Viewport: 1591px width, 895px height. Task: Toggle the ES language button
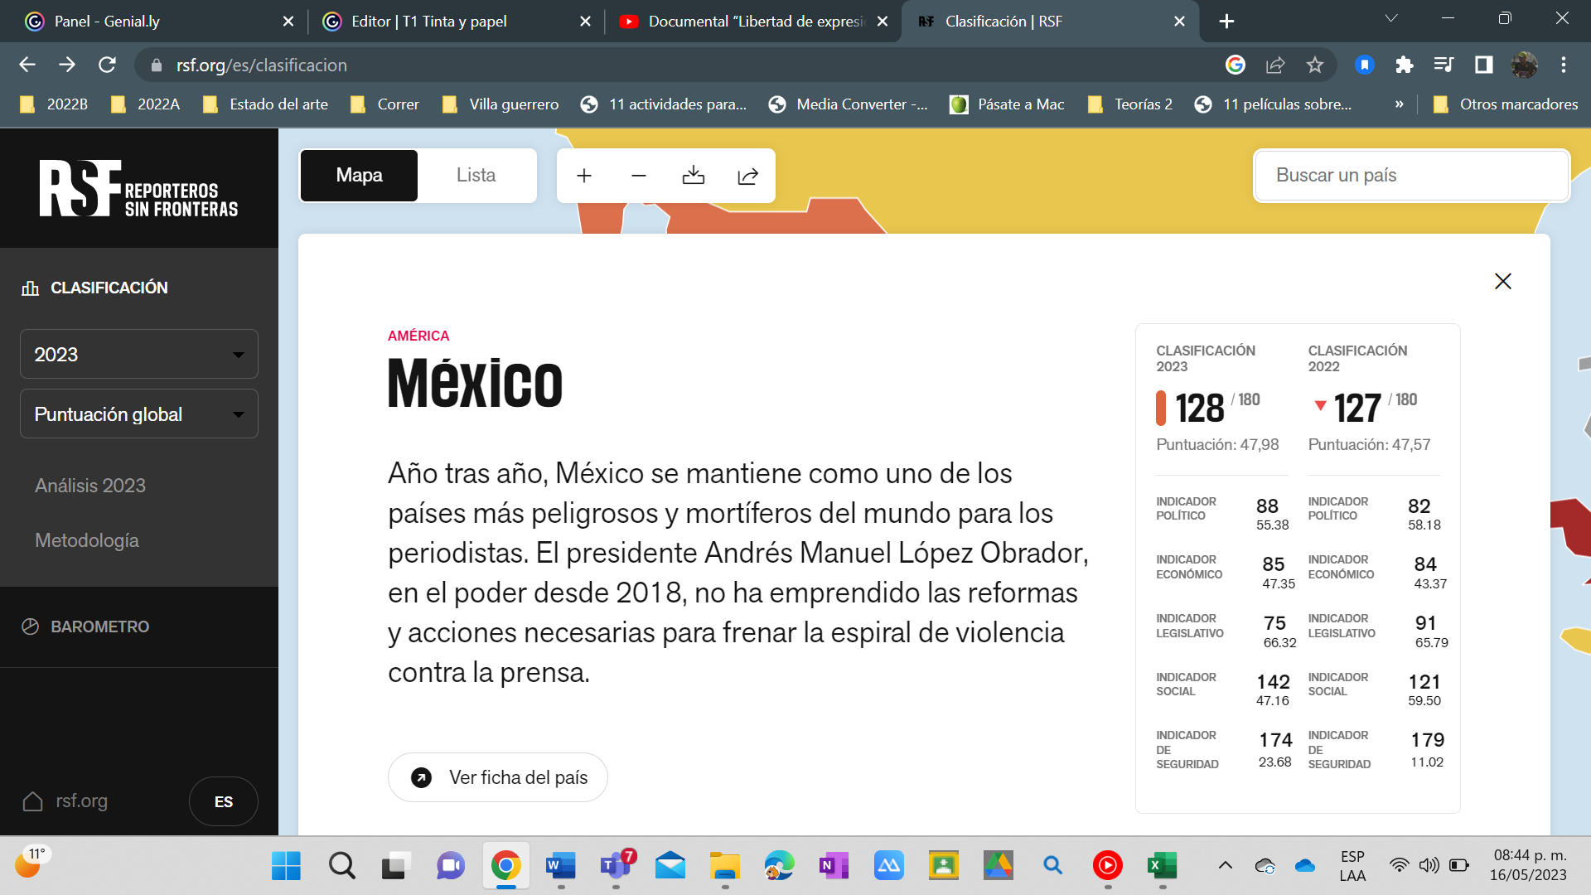point(223,801)
